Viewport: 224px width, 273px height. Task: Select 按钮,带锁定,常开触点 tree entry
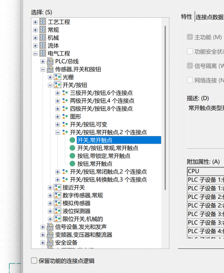point(104,156)
